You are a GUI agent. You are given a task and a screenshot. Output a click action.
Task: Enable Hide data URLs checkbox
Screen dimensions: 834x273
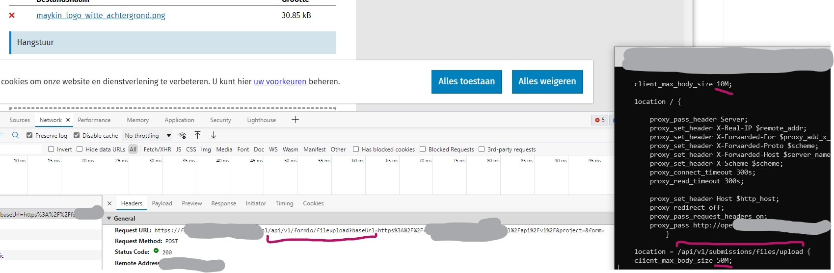[80, 149]
